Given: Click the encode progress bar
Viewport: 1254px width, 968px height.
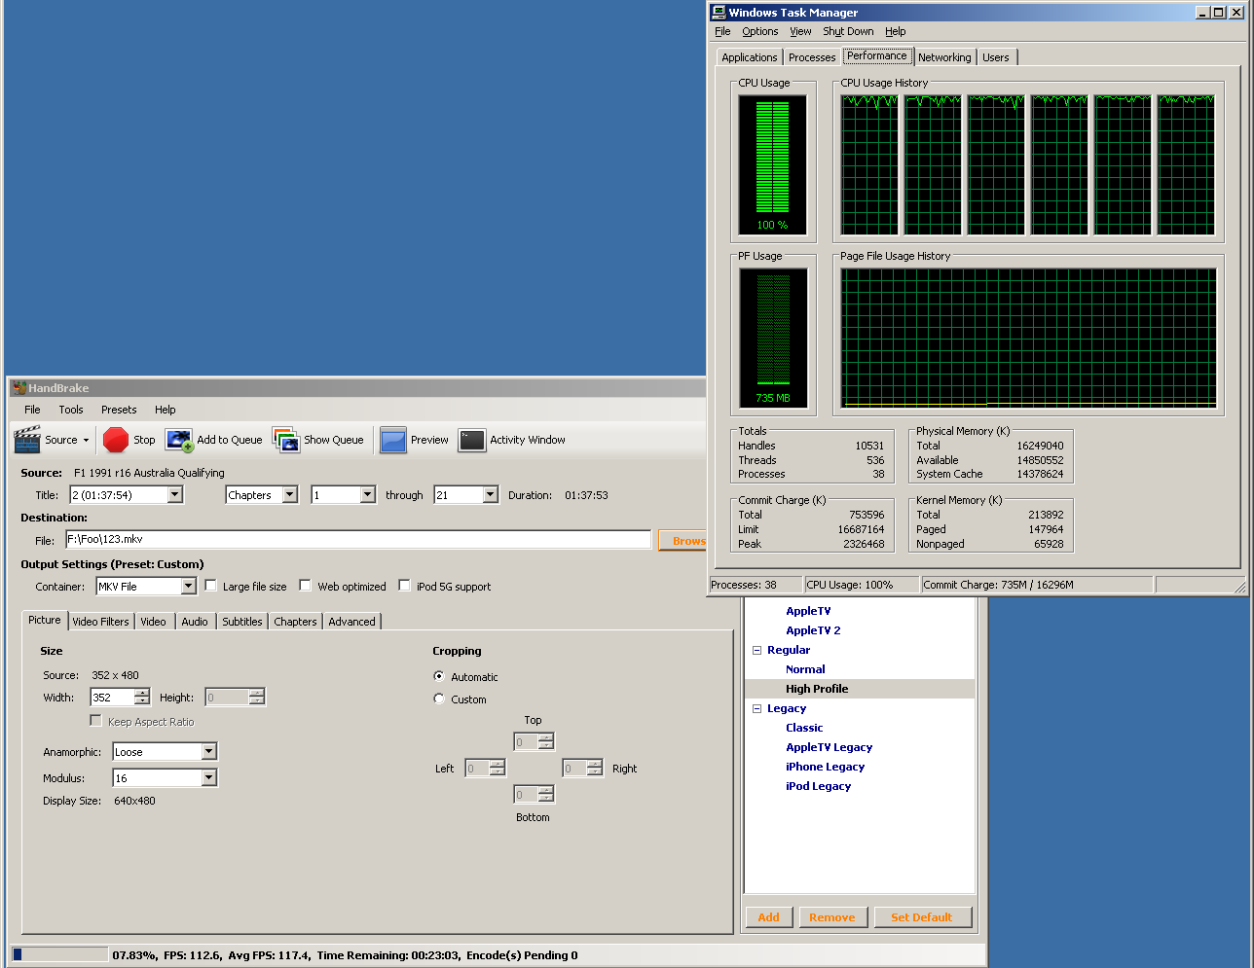Looking at the screenshot, I should coord(59,955).
